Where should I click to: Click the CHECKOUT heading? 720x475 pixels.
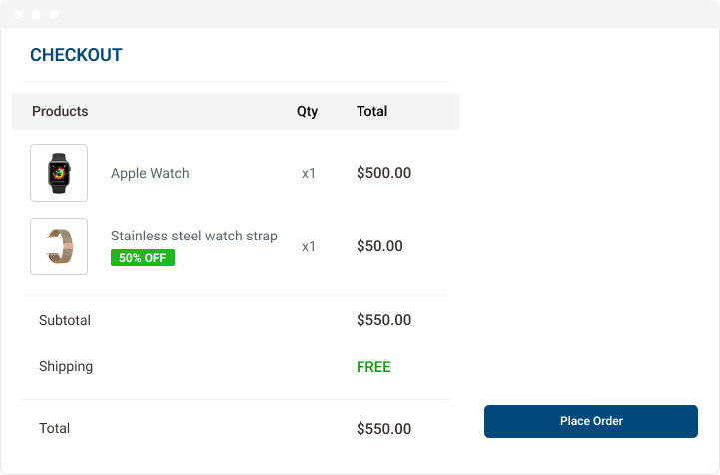76,55
